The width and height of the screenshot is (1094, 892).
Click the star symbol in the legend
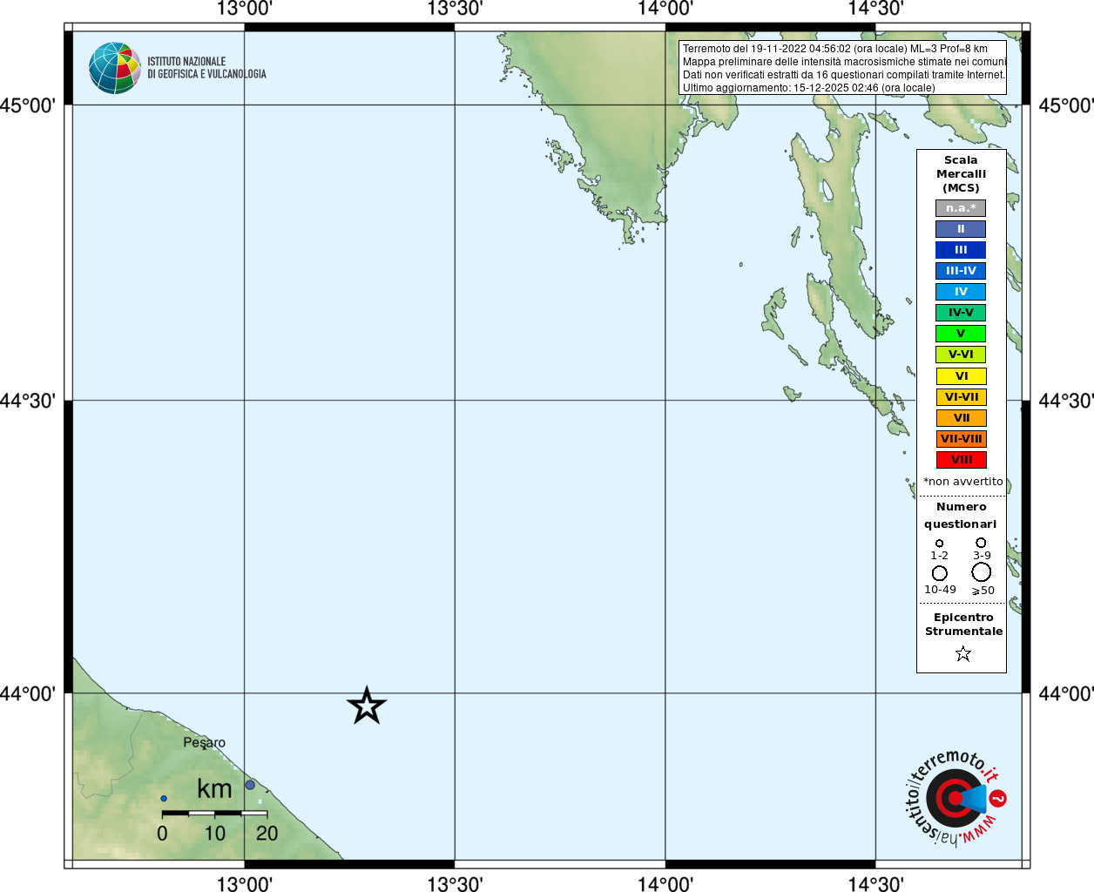(962, 653)
